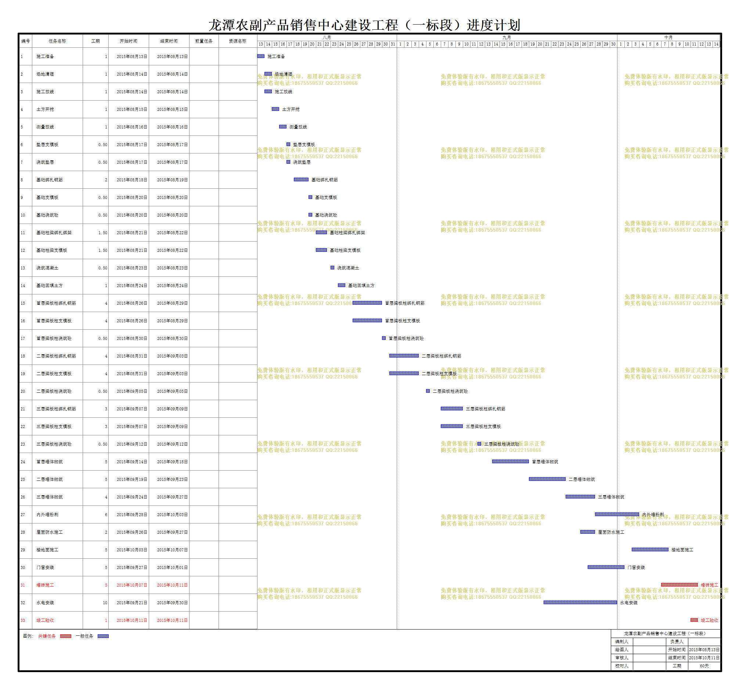
Task: Select the 三层墙体砌筑 Gantt bar
Action: (x=580, y=497)
